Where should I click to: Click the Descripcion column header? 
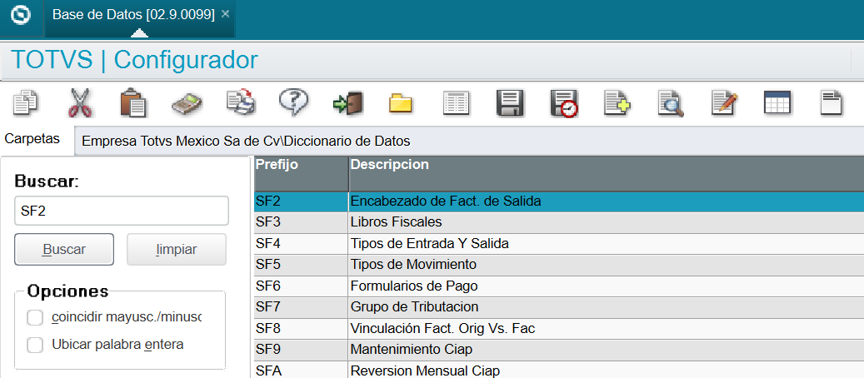[x=606, y=173]
